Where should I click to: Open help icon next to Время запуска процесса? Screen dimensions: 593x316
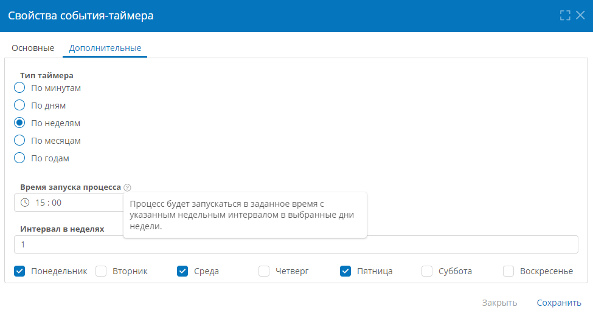tap(128, 187)
